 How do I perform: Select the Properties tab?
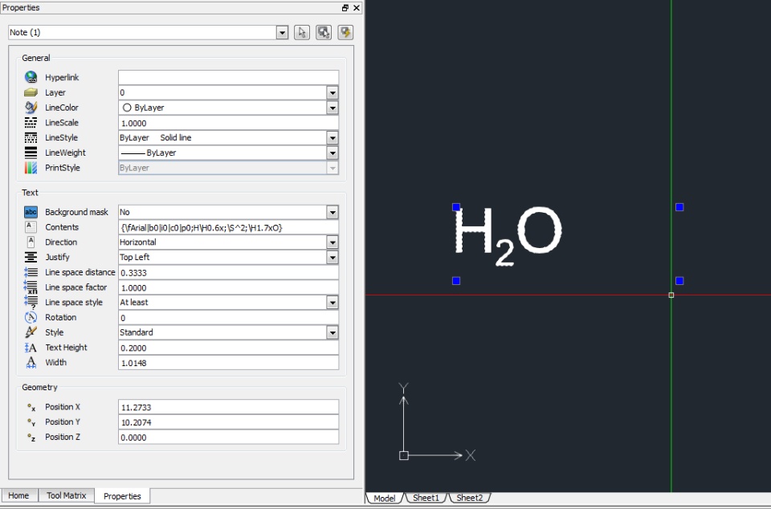click(x=122, y=495)
